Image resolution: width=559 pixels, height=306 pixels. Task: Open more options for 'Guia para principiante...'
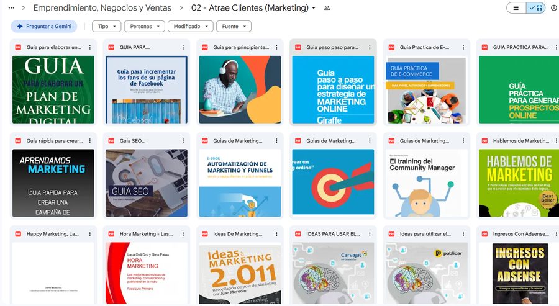(276, 47)
